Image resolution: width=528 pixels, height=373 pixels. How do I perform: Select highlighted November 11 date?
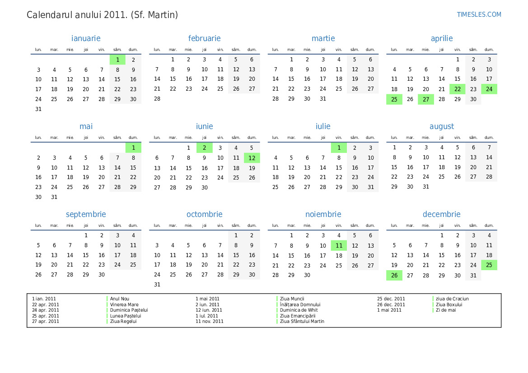(339, 246)
